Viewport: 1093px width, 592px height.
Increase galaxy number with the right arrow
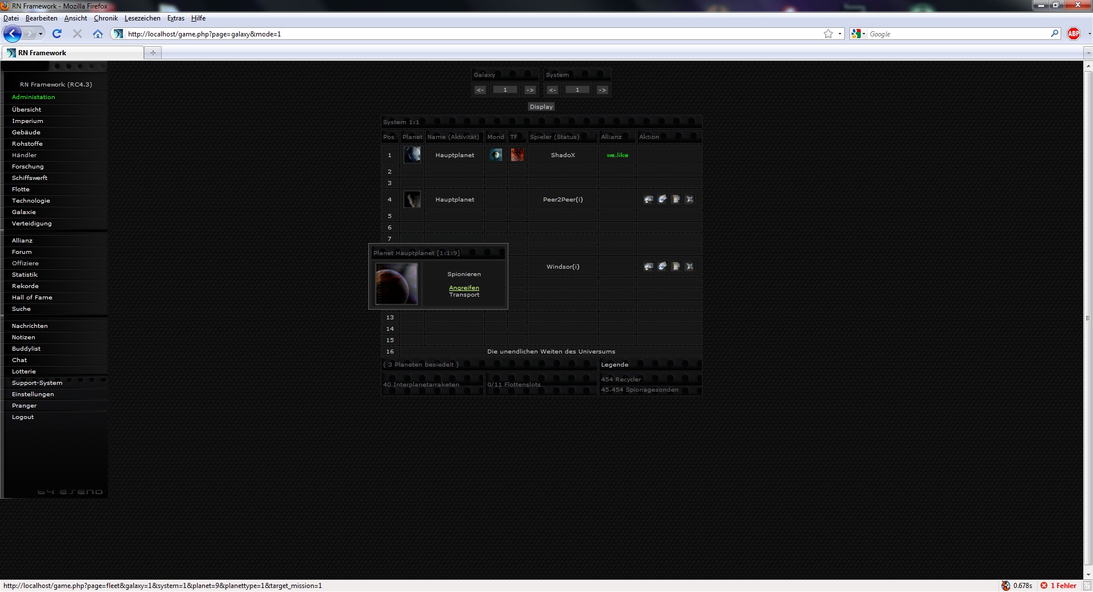(x=530, y=90)
